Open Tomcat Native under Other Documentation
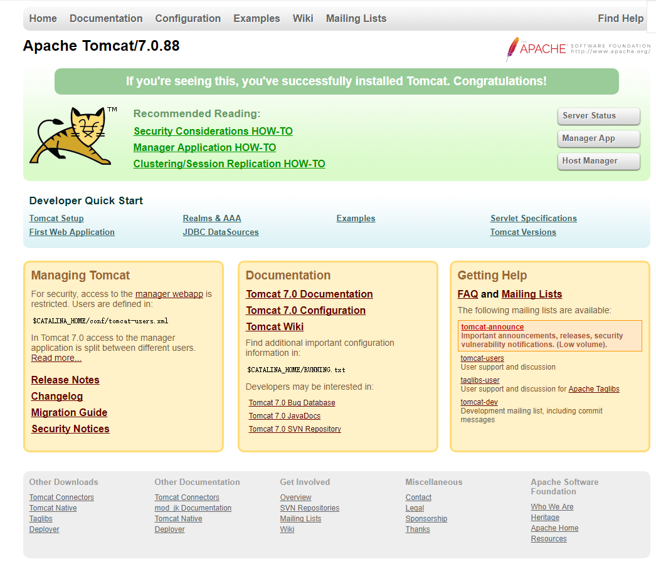656x567 pixels. pyautogui.click(x=178, y=519)
